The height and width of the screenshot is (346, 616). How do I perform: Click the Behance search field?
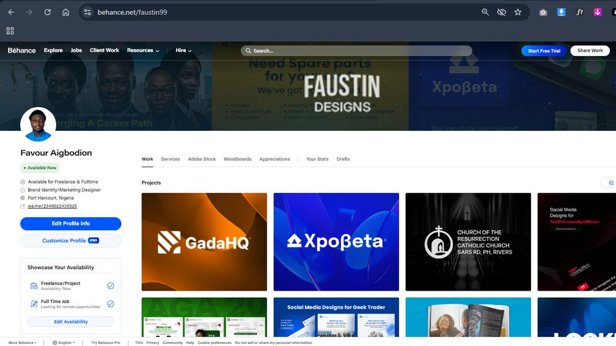(357, 51)
